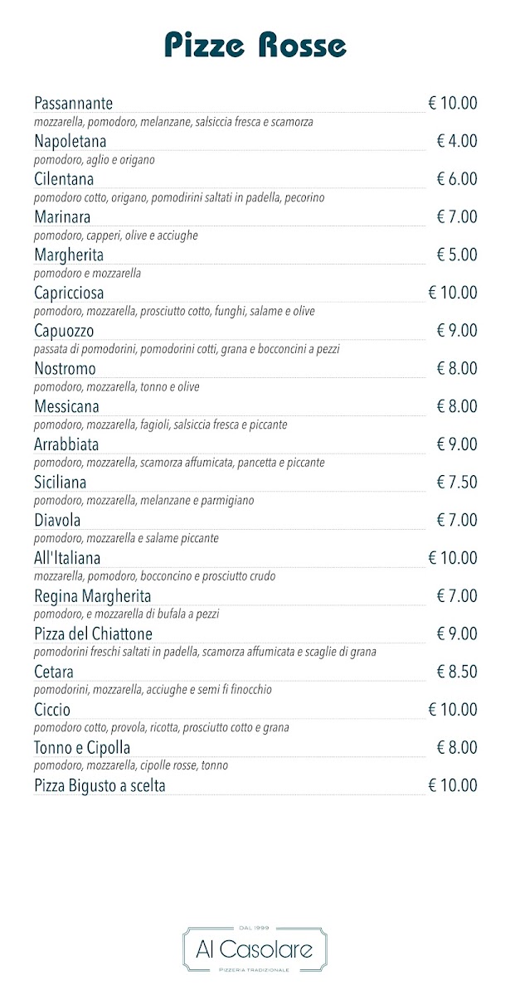Click the All'Italiana menu item
Image resolution: width=510 pixels, height=995 pixels.
tap(67, 559)
